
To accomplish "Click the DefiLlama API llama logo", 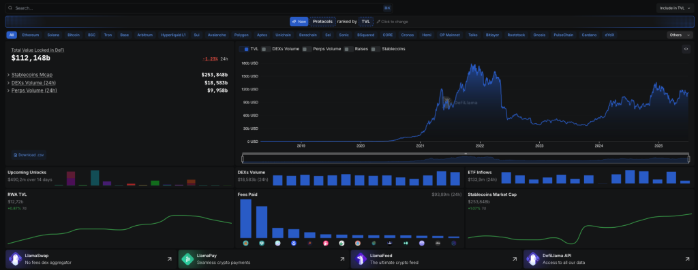I will 532,259.
